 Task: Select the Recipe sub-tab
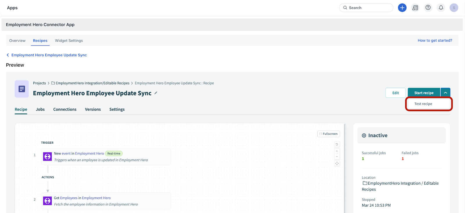tap(21, 109)
